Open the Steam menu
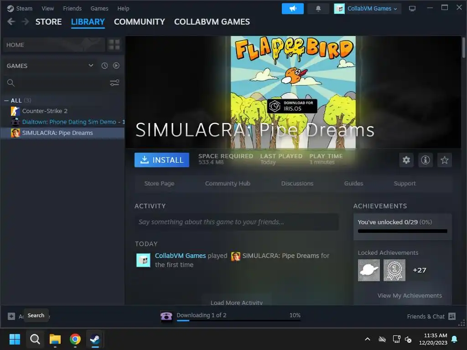The image size is (467, 350). 20,8
